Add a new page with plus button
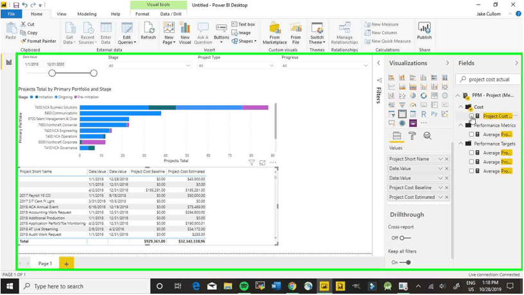Viewport: 524px width, 295px height. (x=66, y=264)
